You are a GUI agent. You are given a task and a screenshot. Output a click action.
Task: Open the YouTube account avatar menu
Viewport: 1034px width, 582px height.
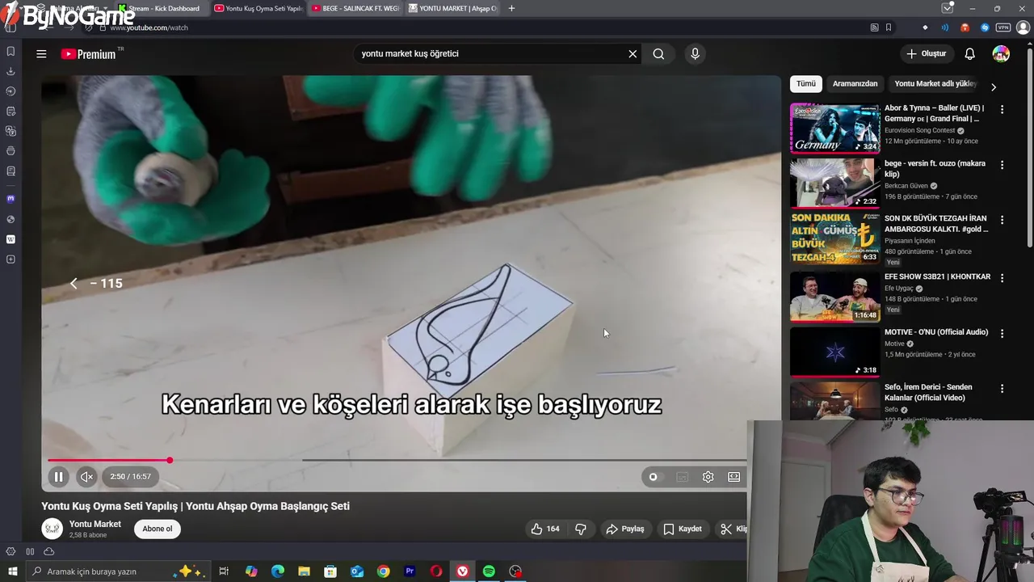coord(1001,54)
